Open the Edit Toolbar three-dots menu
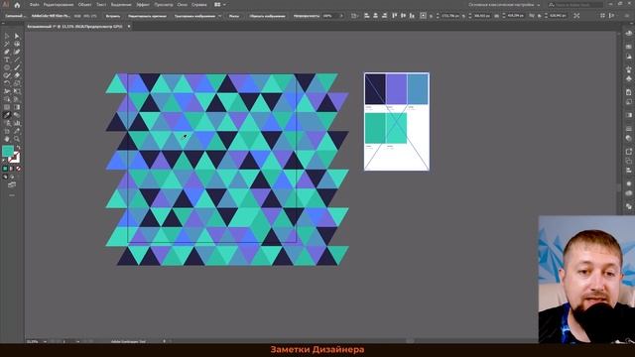Viewport: 635px width, 357px height. click(12, 195)
